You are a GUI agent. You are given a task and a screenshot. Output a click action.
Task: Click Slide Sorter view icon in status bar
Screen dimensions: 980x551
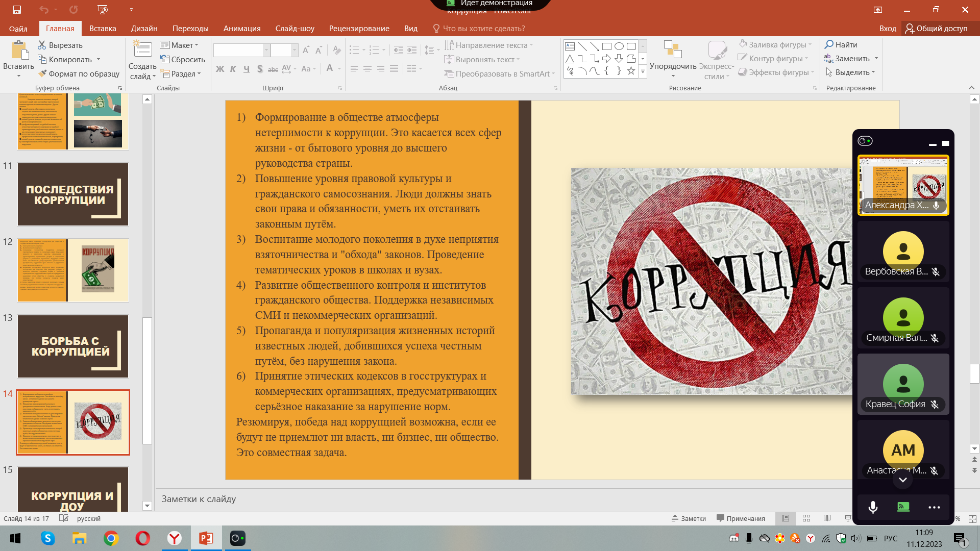(x=806, y=518)
